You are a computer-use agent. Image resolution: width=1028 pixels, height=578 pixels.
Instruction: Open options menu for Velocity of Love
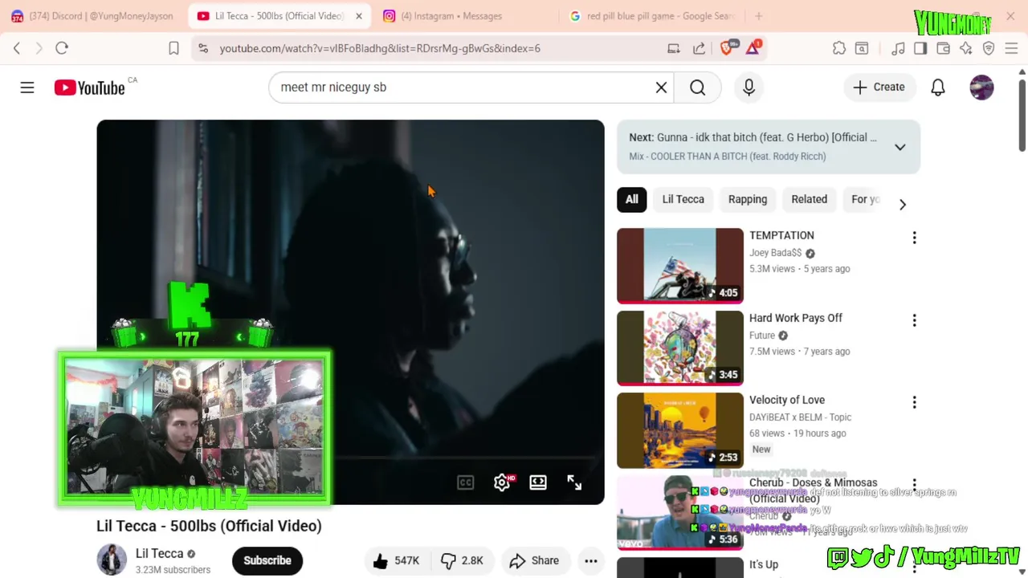click(914, 402)
